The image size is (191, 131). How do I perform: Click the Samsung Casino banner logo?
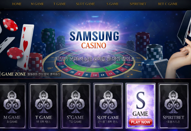pyautogui.click(x=94, y=40)
